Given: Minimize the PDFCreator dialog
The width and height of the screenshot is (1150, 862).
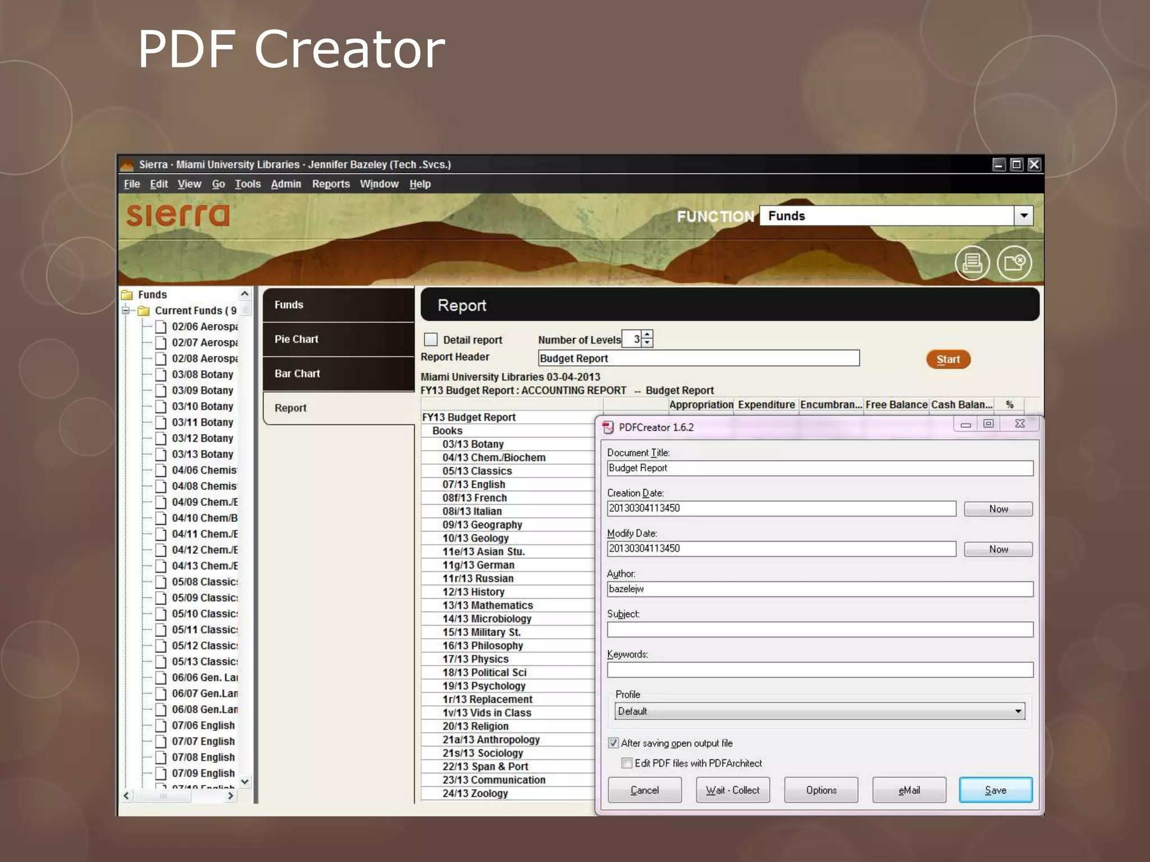Looking at the screenshot, I should pyautogui.click(x=966, y=424).
